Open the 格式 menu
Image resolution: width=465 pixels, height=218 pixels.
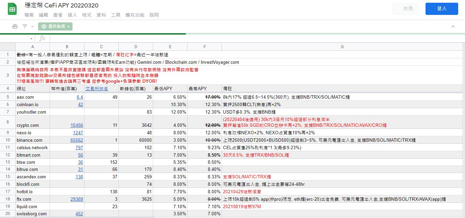click(x=87, y=15)
